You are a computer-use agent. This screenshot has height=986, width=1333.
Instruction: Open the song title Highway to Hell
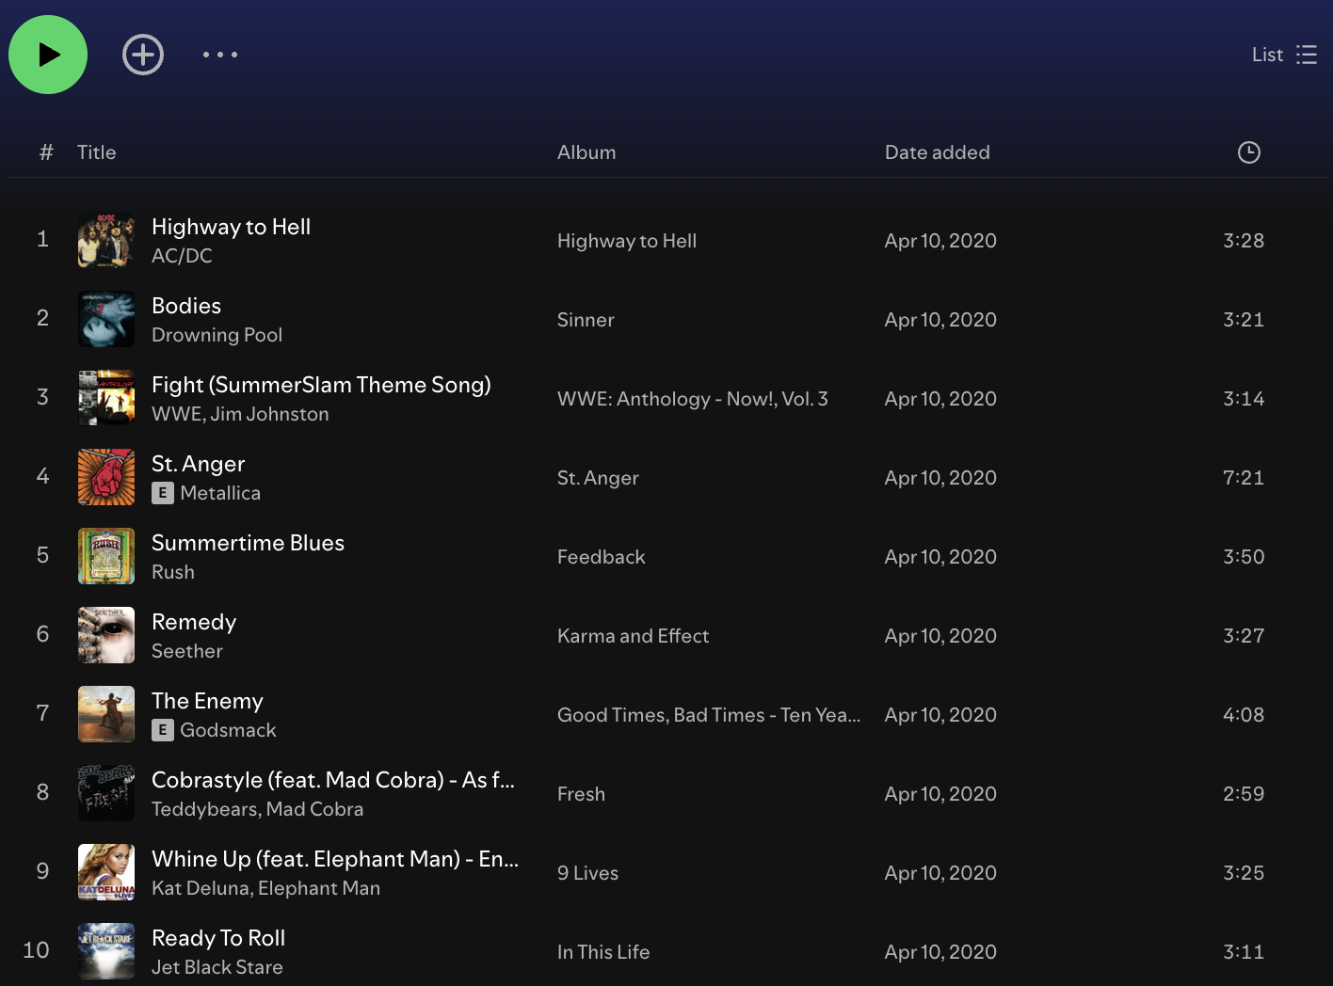[231, 227]
